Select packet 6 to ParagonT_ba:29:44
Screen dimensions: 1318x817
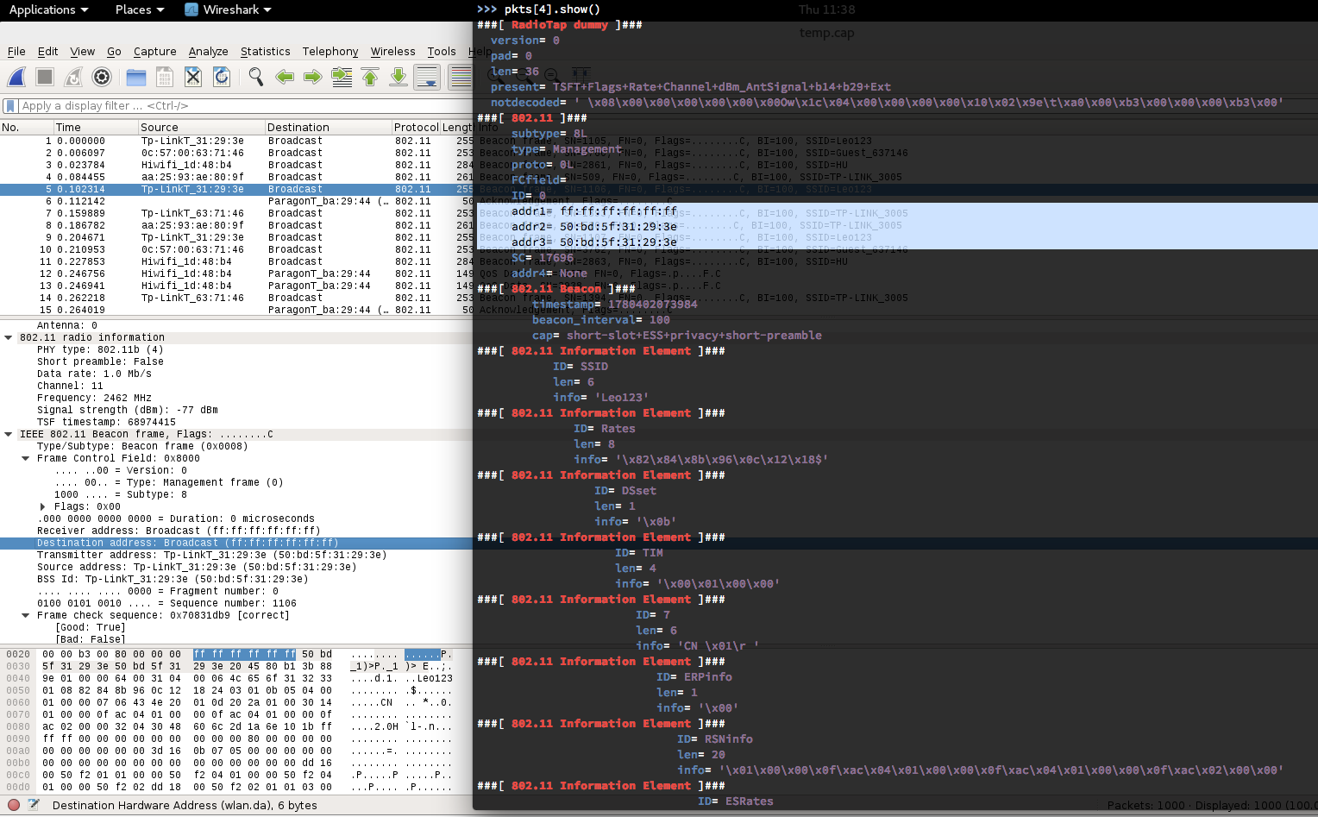(236, 201)
